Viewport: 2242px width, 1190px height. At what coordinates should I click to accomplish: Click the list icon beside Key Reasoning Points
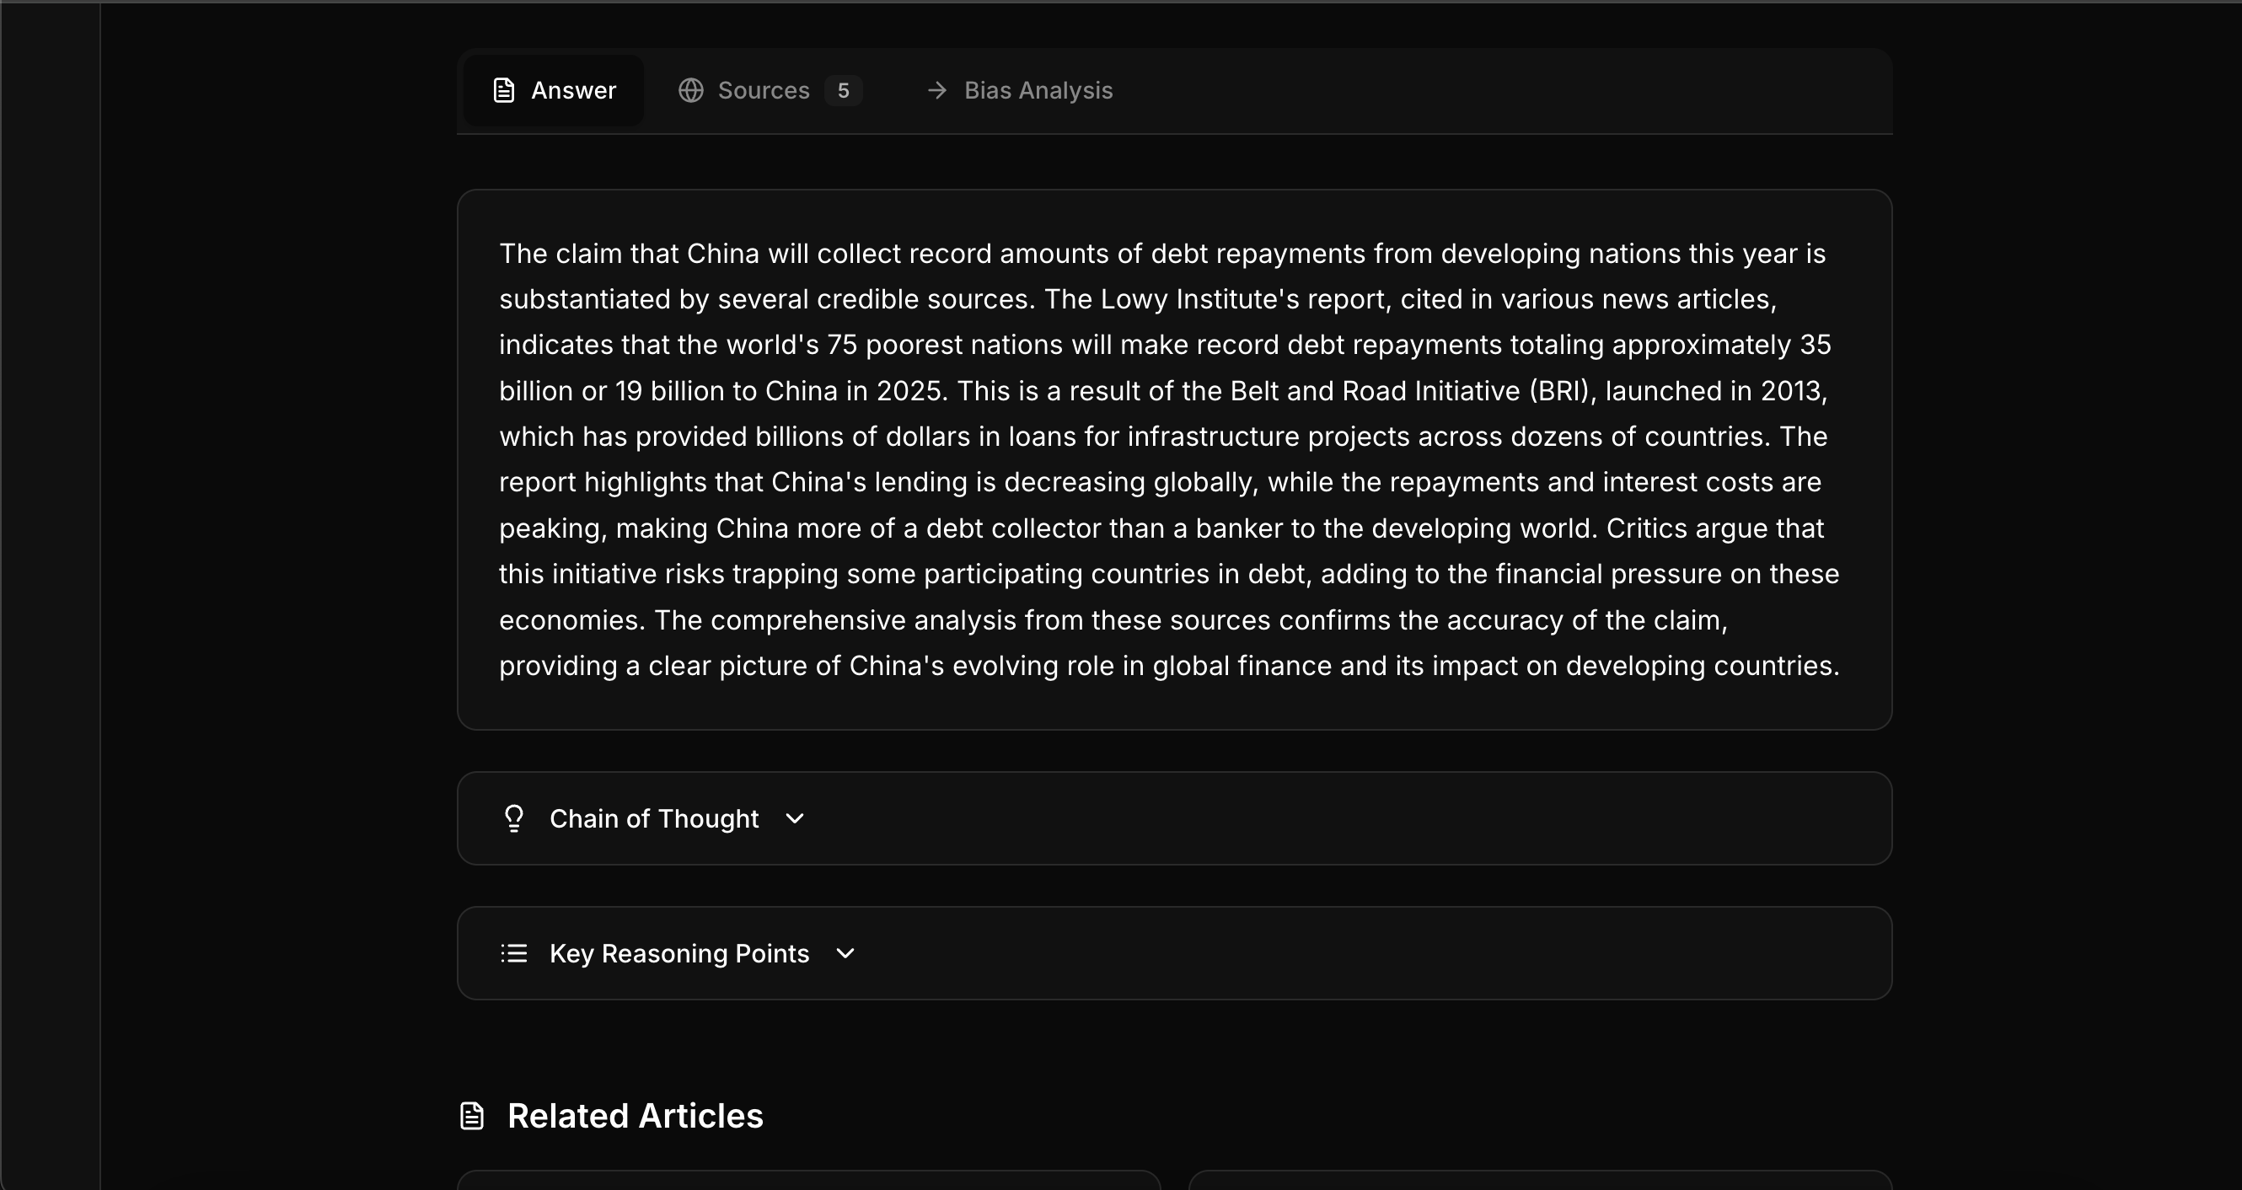(x=513, y=953)
